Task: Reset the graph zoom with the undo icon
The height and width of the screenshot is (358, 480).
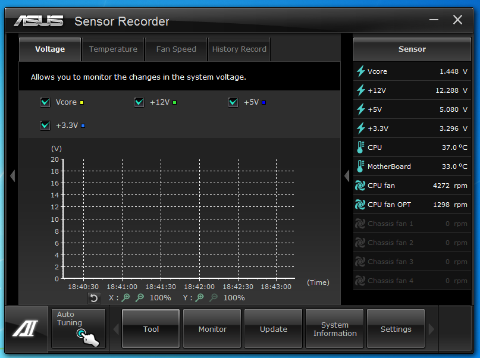Action: coord(94,298)
